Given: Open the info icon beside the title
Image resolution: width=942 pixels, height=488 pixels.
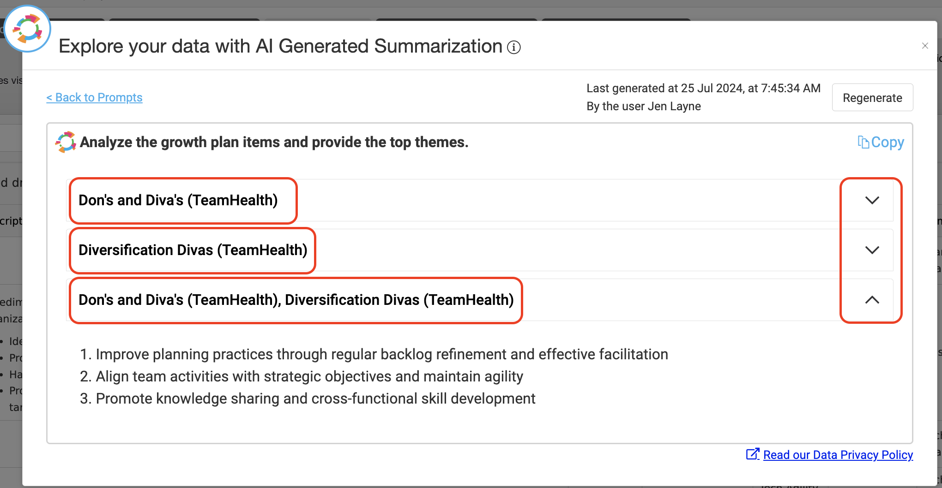Looking at the screenshot, I should point(514,48).
